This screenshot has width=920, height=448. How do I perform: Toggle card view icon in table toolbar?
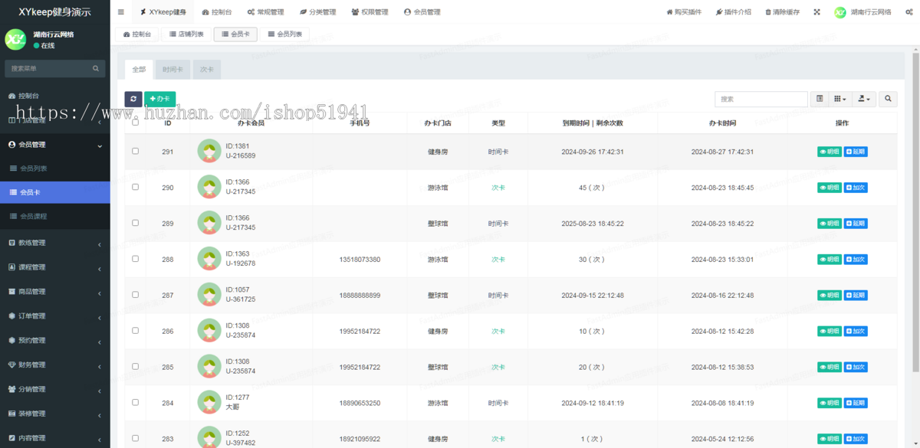[x=820, y=99]
